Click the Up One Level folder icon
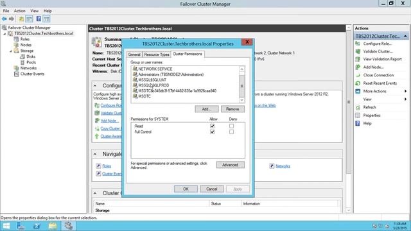The image size is (411, 231). point(21,19)
